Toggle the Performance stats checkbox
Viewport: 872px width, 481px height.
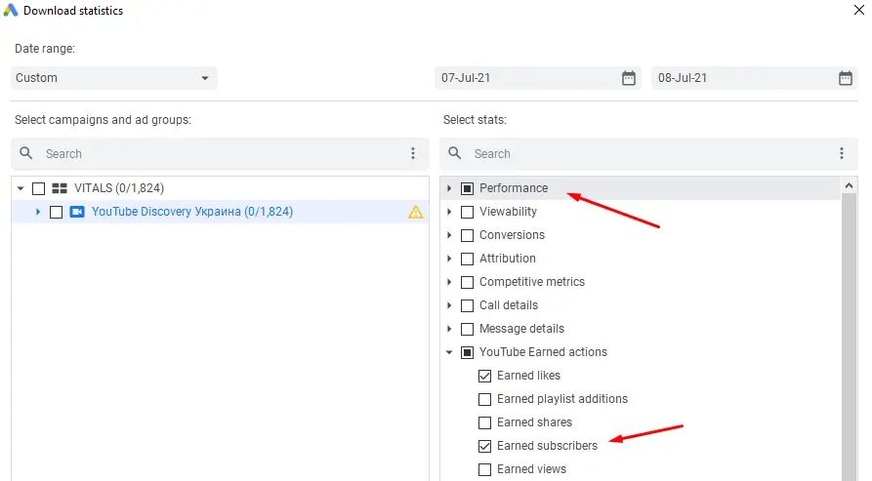pyautogui.click(x=467, y=189)
